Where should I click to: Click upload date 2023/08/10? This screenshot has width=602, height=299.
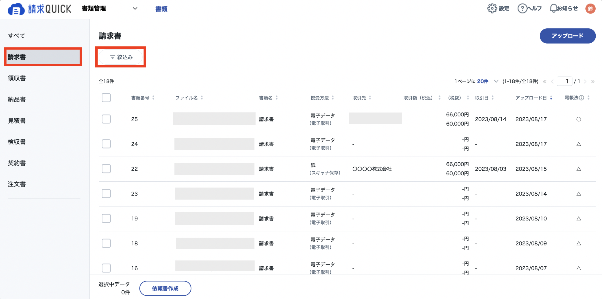click(x=531, y=219)
